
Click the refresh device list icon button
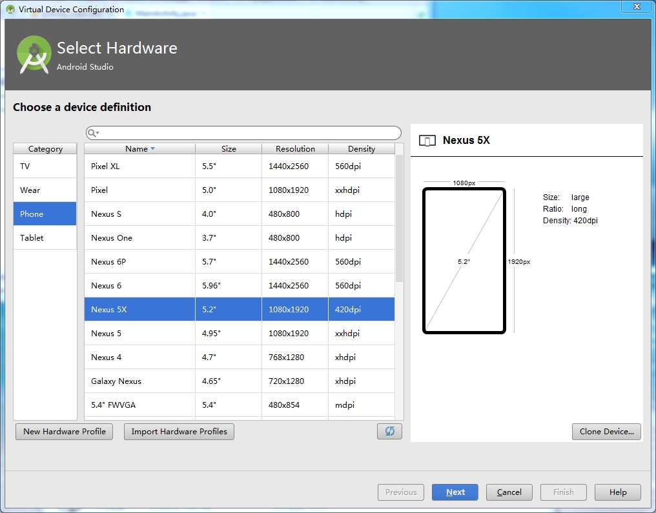389,431
